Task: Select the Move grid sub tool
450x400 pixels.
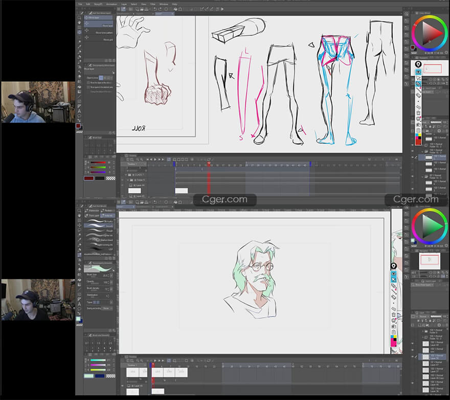Action: [x=107, y=39]
